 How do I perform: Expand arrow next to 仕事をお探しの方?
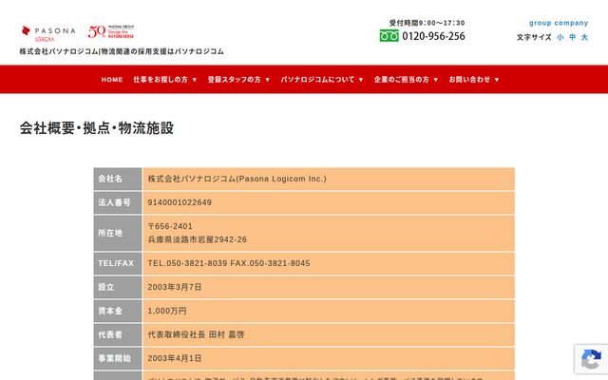[x=194, y=80]
